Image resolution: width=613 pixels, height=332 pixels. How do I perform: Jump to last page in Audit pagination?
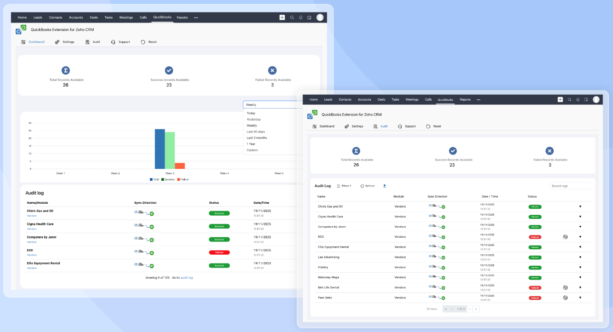[476, 309]
